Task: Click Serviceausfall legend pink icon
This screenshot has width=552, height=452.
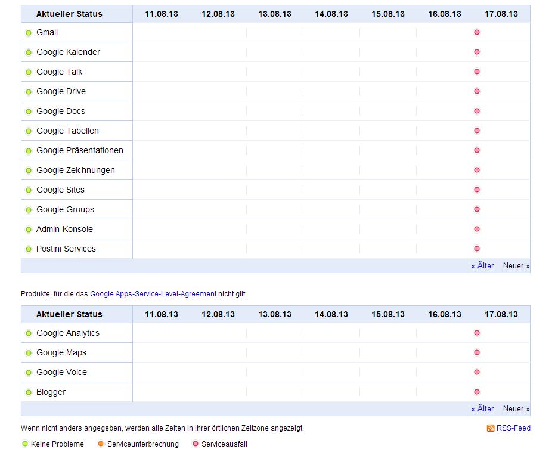Action: coord(196,444)
